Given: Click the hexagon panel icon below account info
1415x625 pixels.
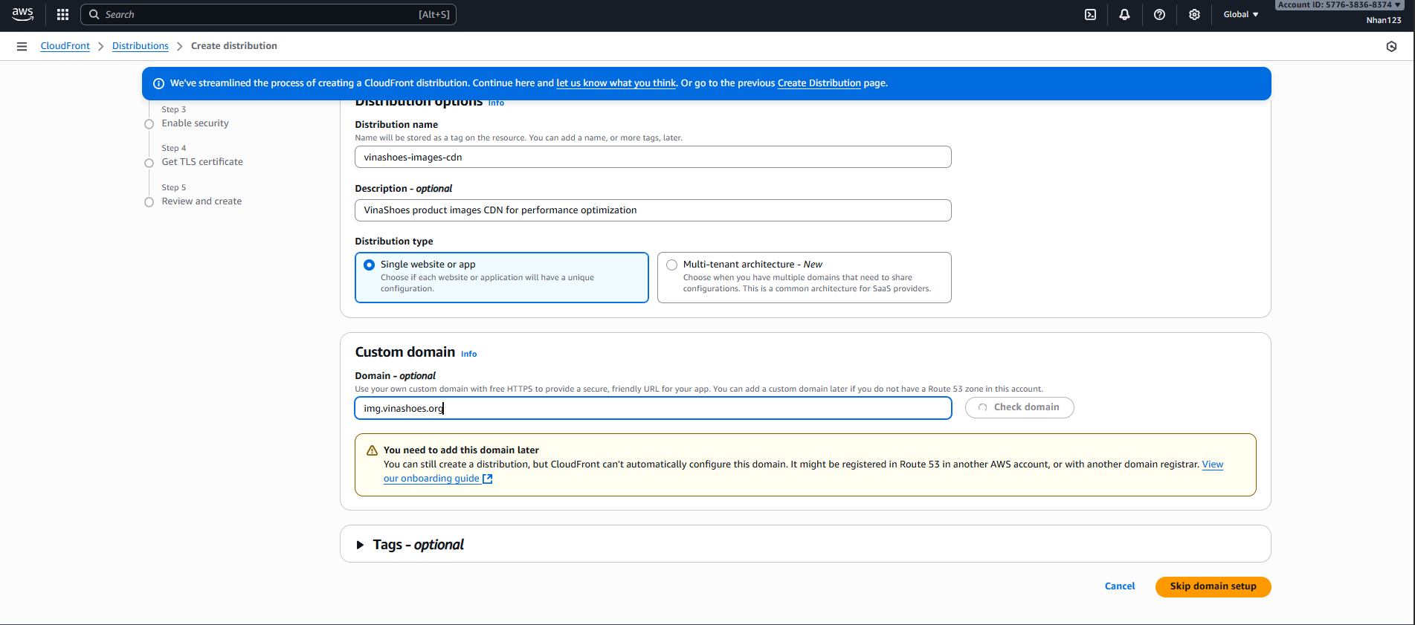Looking at the screenshot, I should 1391,46.
